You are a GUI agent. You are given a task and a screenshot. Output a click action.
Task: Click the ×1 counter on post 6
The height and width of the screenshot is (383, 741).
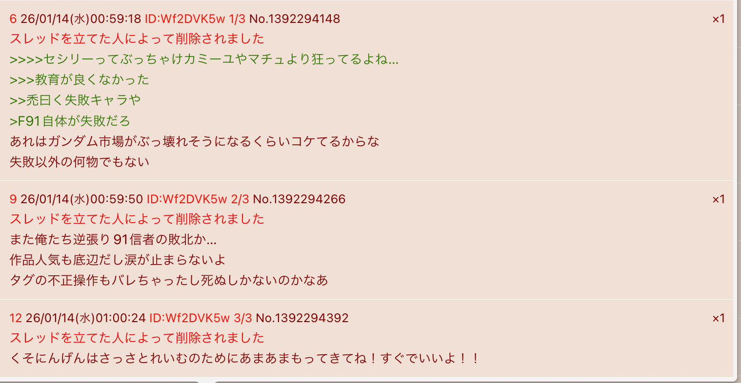coord(719,19)
